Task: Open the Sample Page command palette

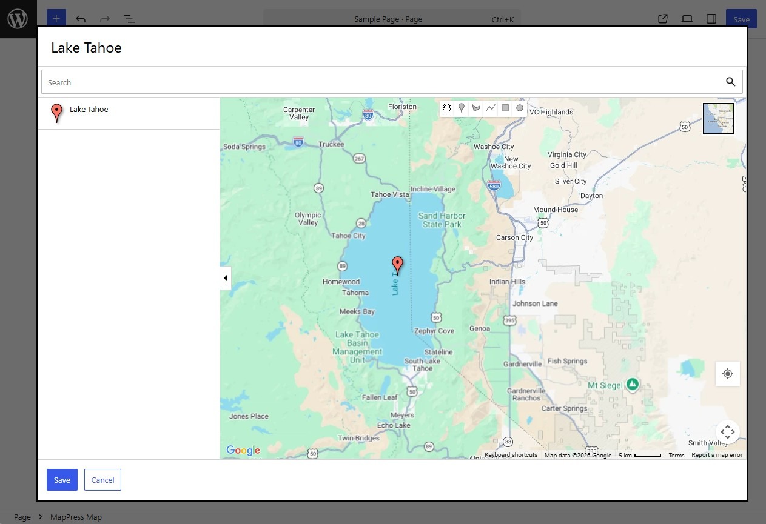Action: 392,19
